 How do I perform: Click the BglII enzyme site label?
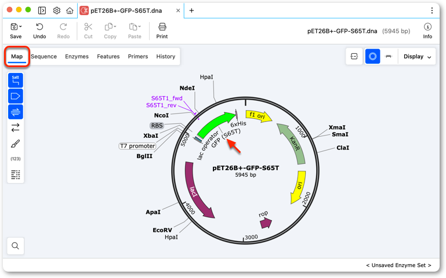(x=144, y=156)
